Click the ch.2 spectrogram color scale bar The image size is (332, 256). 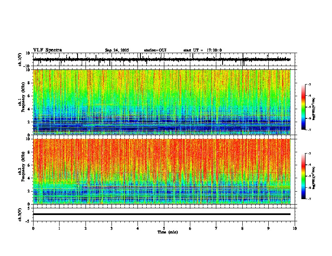(x=303, y=176)
